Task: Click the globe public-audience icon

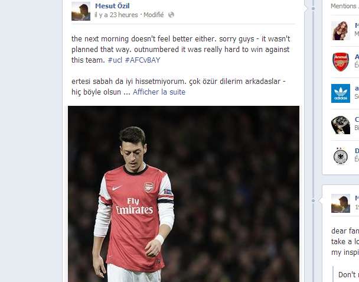Action: 171,15
